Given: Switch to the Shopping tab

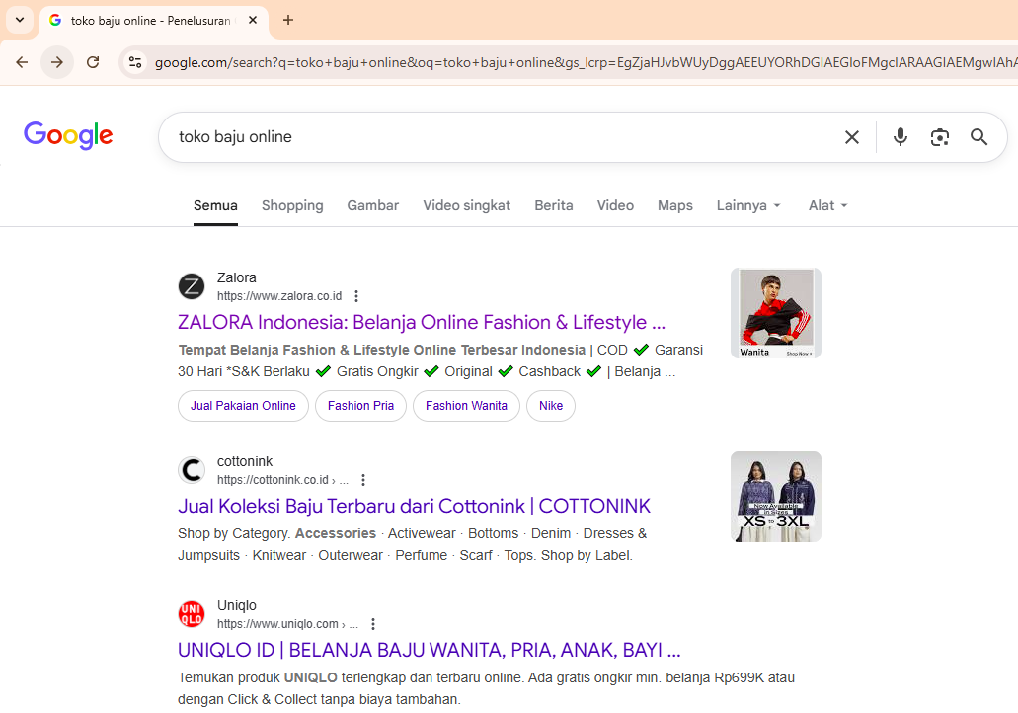Looking at the screenshot, I should pyautogui.click(x=292, y=205).
